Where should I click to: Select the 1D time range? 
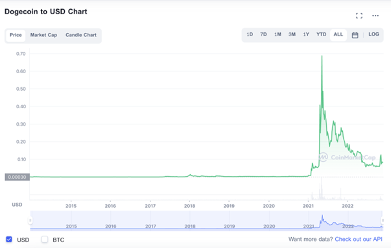tap(250, 34)
